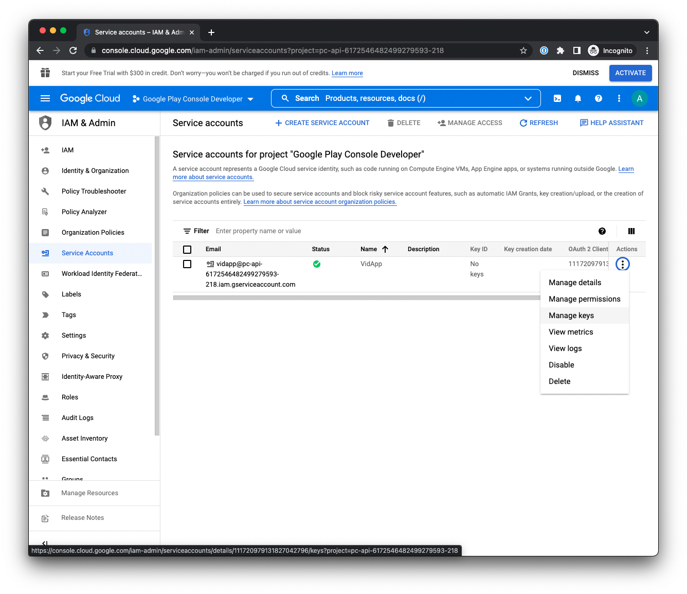Expand the Google Play Console Developer project picker

[x=193, y=99]
